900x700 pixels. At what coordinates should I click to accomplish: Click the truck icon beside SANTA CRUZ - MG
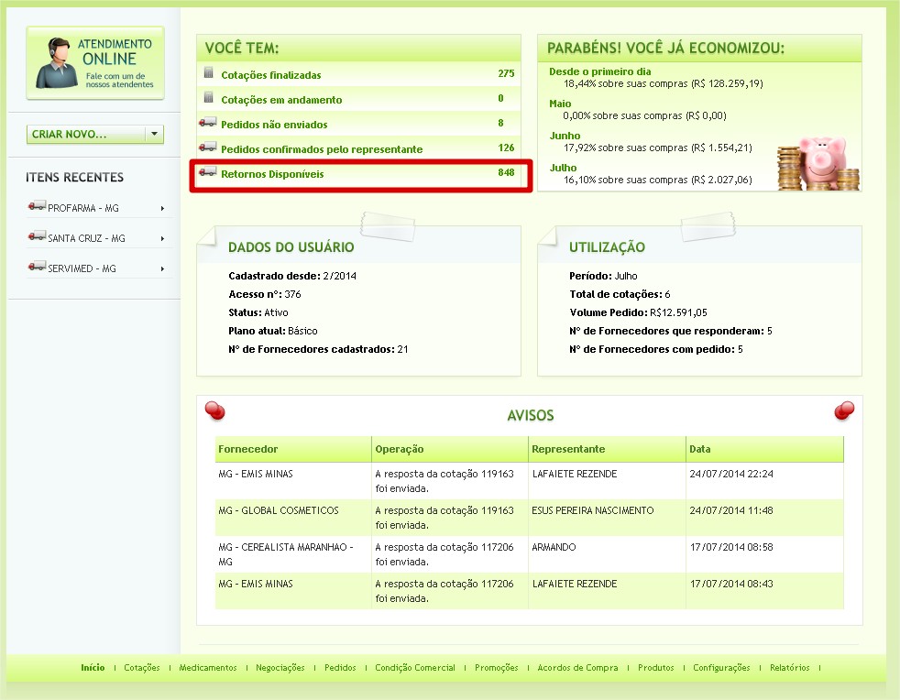pos(37,237)
